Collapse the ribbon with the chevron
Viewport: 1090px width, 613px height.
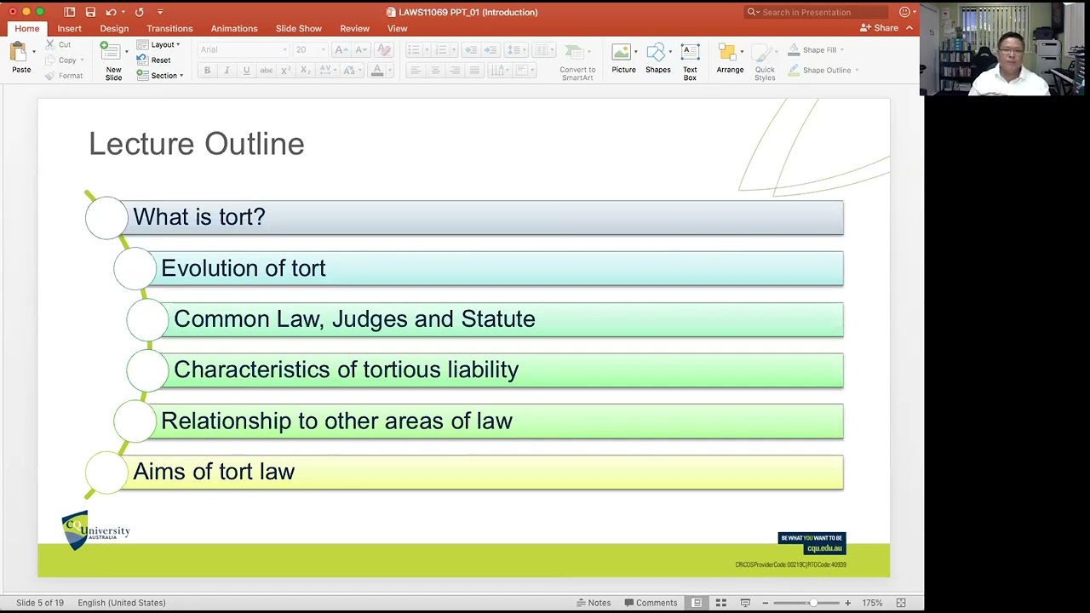click(909, 28)
